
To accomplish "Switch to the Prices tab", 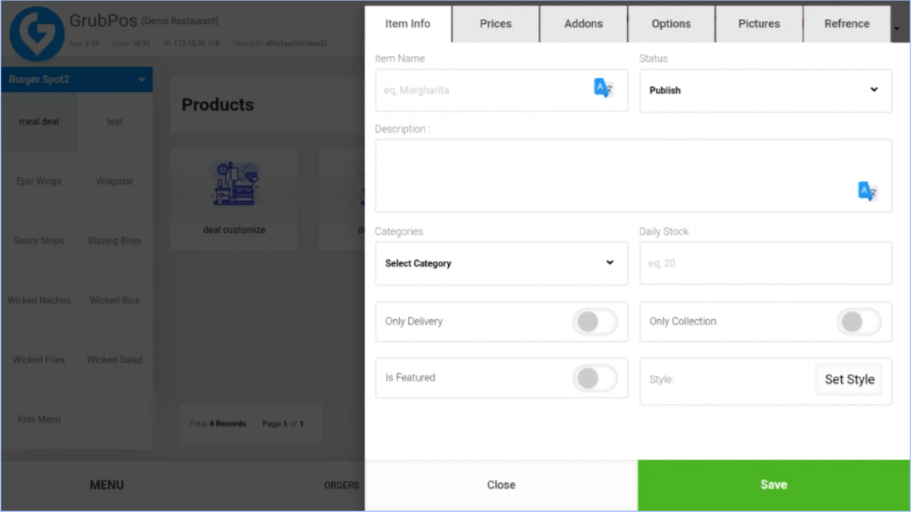I will coord(496,24).
